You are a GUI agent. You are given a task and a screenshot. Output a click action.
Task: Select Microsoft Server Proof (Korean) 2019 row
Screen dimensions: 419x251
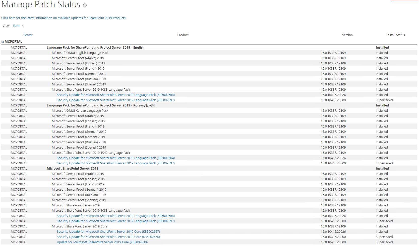pos(209,137)
